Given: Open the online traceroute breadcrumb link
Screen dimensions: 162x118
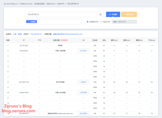Looking at the screenshot, I should (x=42, y=4).
